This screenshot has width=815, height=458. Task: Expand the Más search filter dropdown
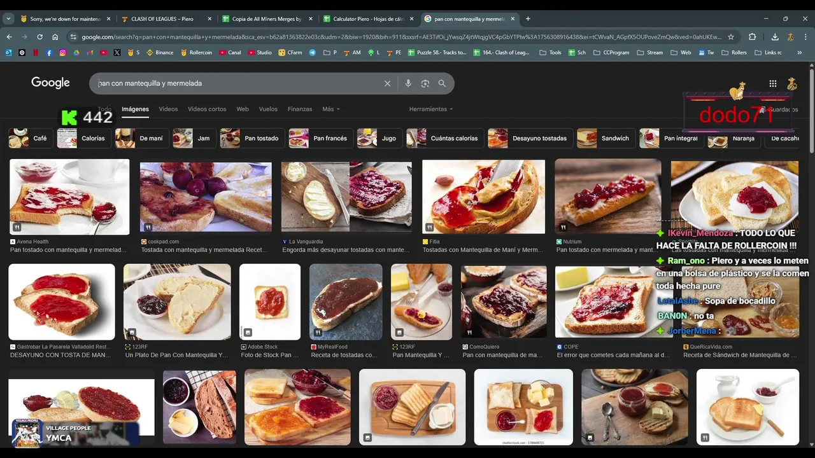coord(331,109)
